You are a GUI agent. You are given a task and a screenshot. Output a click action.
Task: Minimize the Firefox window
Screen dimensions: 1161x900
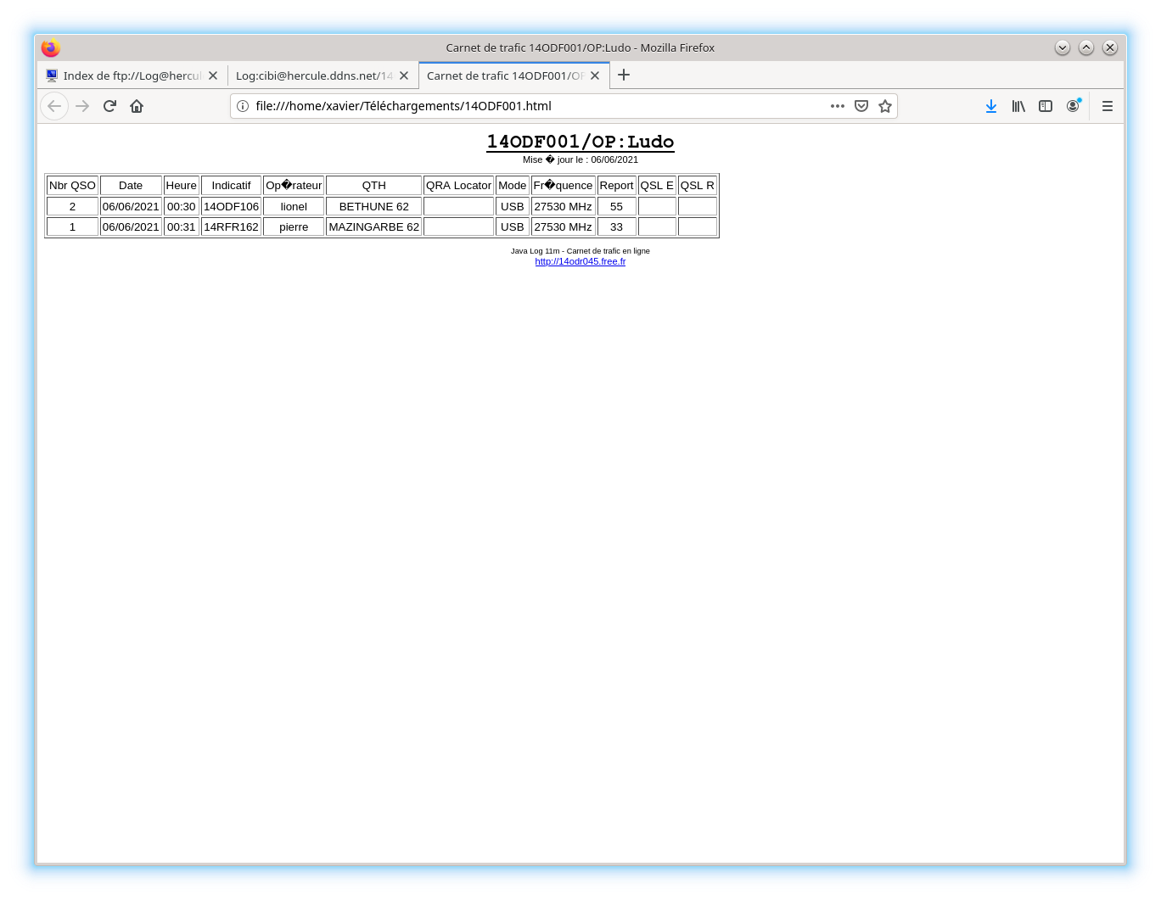pyautogui.click(x=1063, y=48)
